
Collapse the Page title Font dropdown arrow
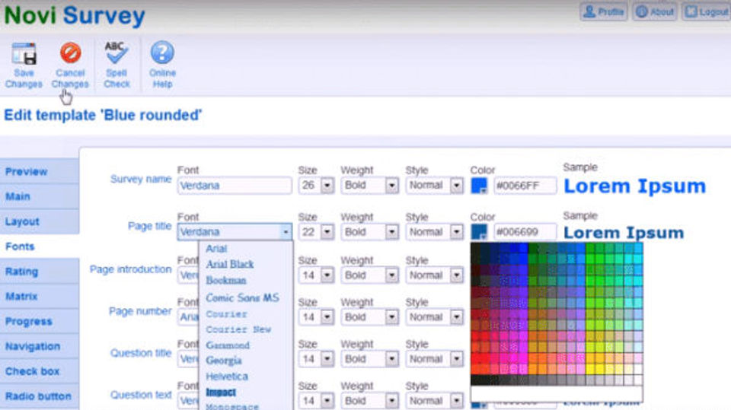click(286, 231)
